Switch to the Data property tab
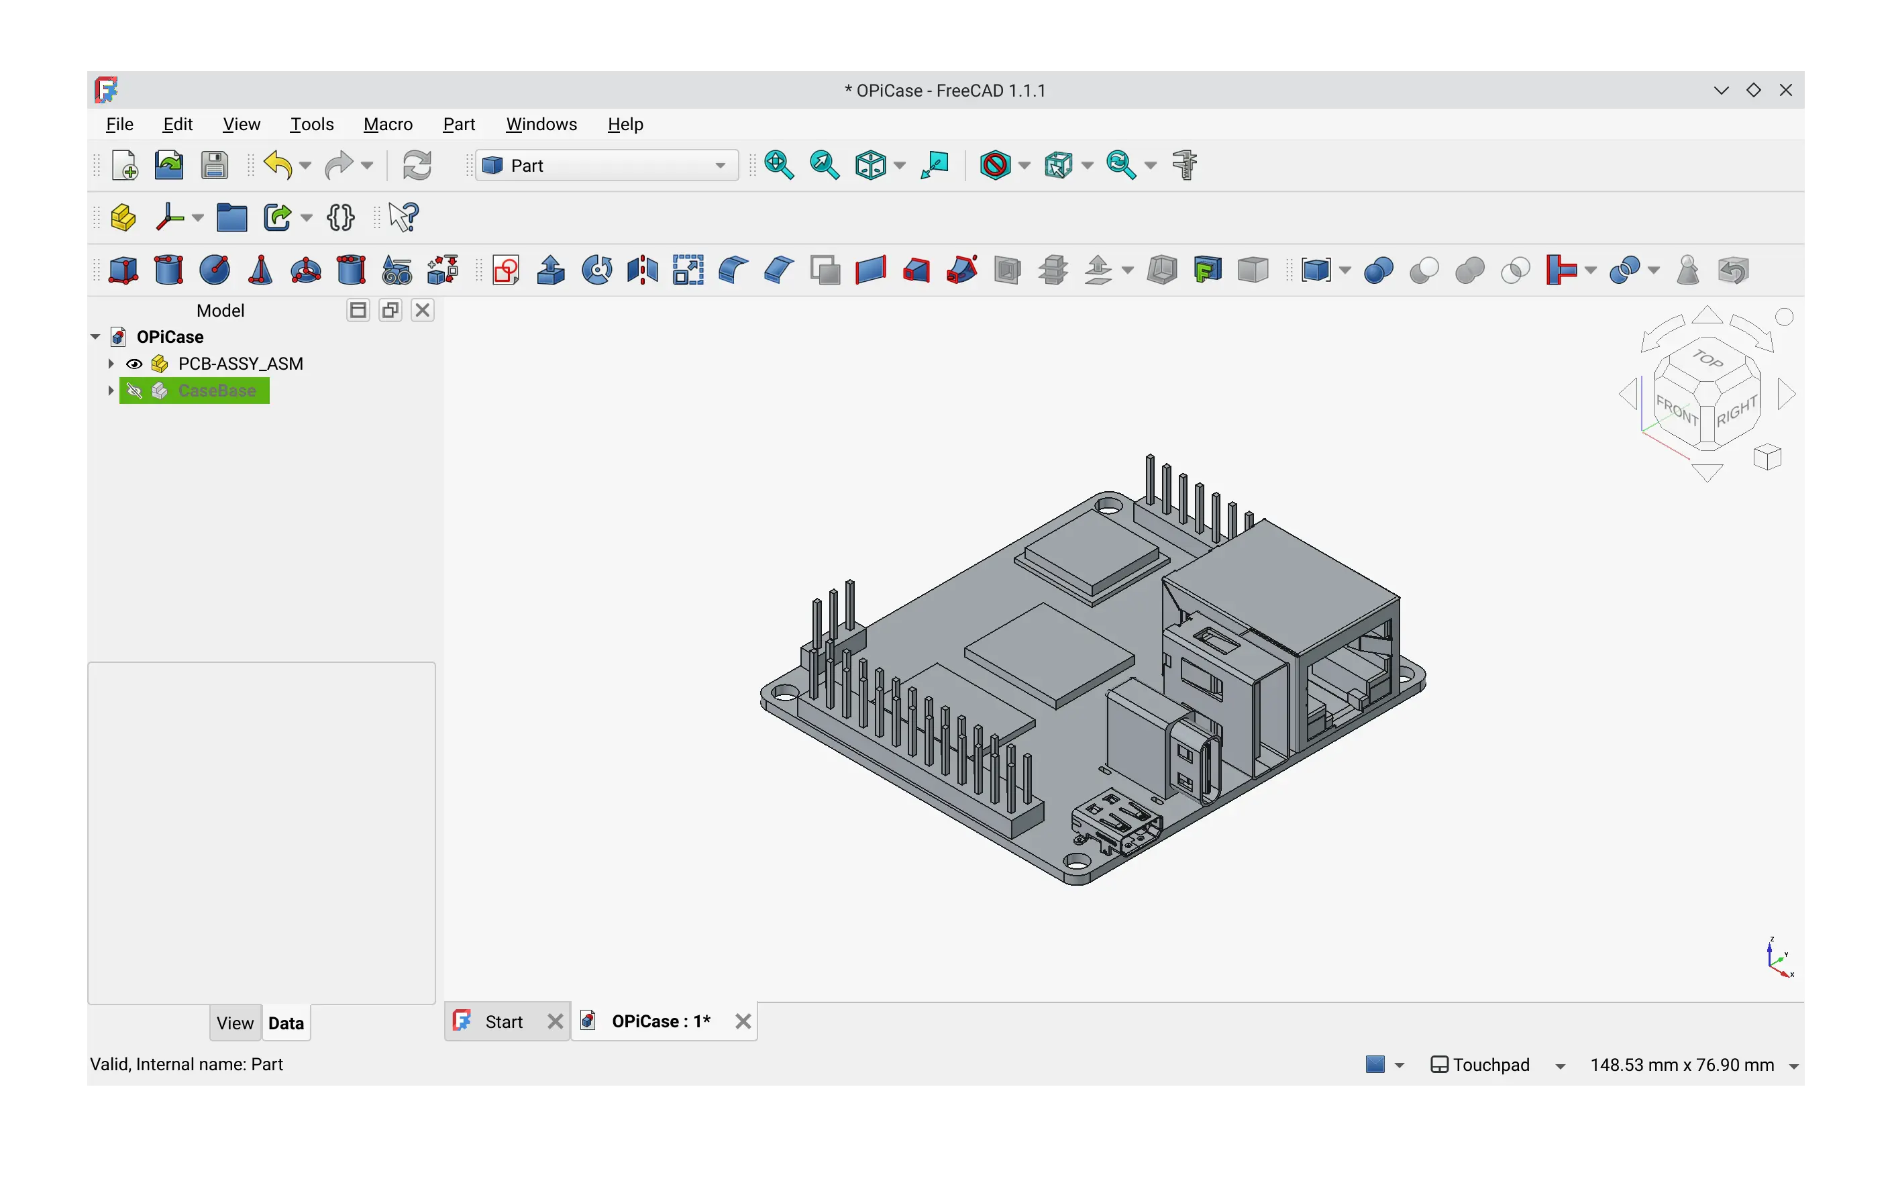This screenshot has width=1892, height=1189. pyautogui.click(x=286, y=1023)
